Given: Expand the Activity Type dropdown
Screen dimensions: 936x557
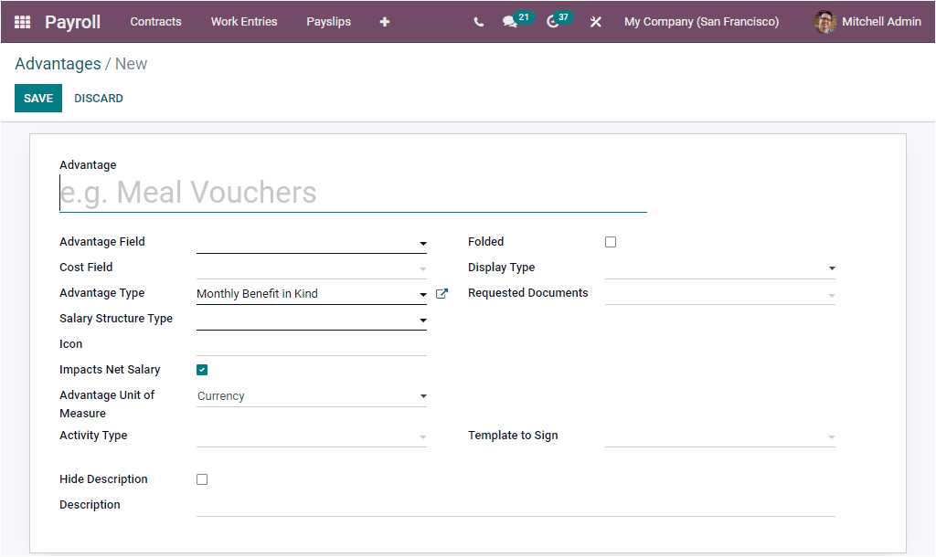Looking at the screenshot, I should click(421, 436).
